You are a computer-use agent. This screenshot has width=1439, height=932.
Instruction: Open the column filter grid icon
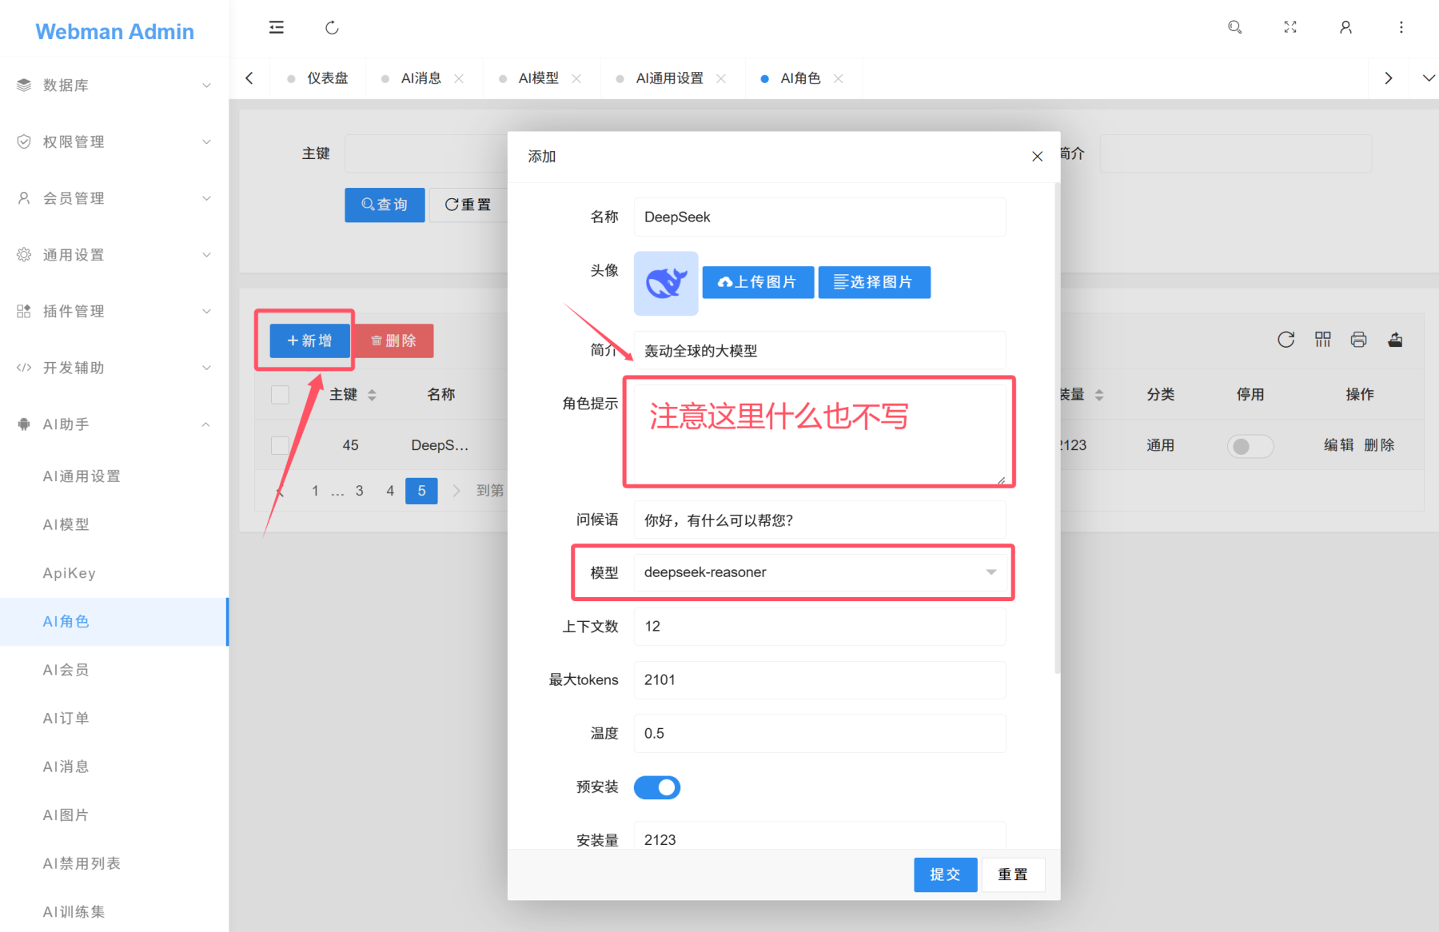1323,340
